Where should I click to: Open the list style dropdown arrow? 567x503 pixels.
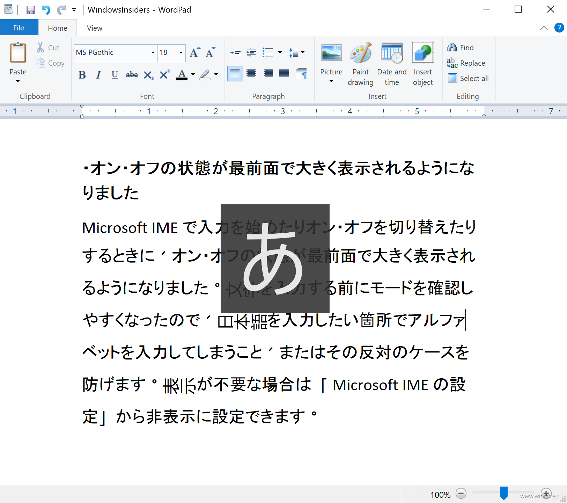(x=280, y=53)
